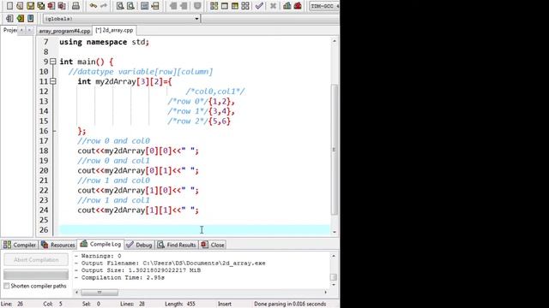
Task: Open the (globals) scope dropdown
Action: pyautogui.click(x=122, y=19)
